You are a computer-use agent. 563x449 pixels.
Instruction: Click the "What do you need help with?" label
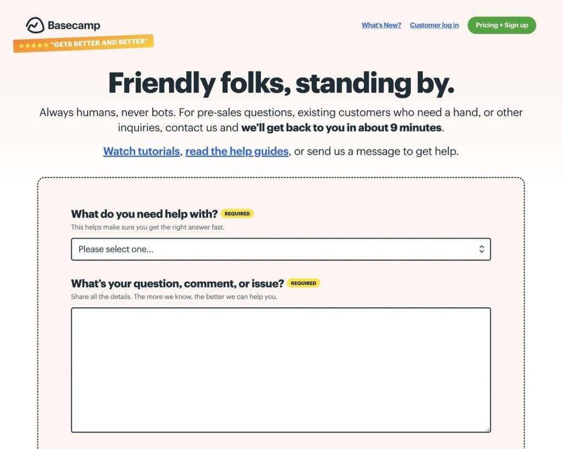(x=144, y=214)
